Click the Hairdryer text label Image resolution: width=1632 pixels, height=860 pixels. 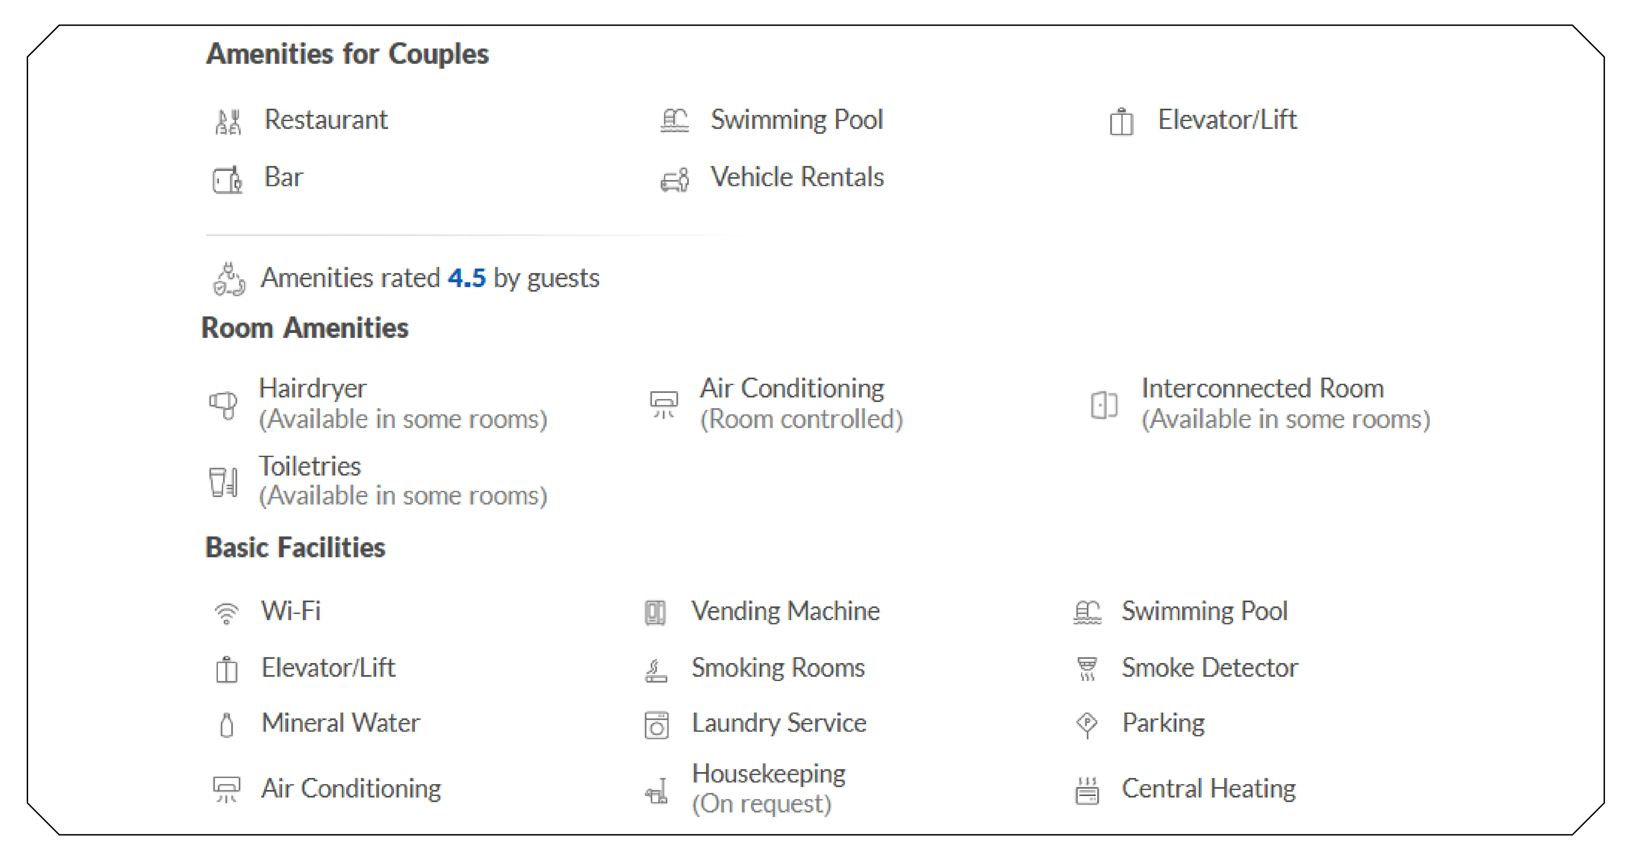[x=312, y=389]
